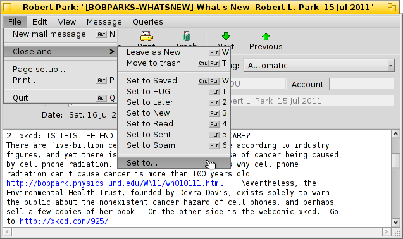
Task: Click the Print printer icon in toolbar
Action: click(146, 37)
